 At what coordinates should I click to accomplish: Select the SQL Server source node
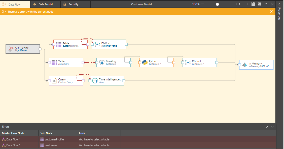coord(23,49)
